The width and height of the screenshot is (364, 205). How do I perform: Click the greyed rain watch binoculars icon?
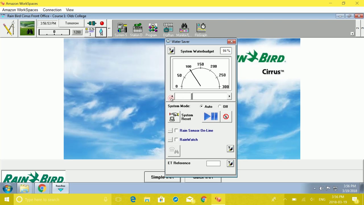[174, 151]
